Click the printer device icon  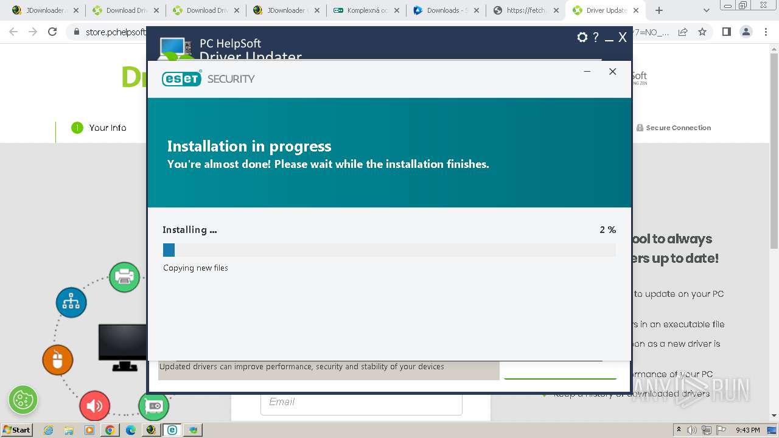(x=125, y=277)
